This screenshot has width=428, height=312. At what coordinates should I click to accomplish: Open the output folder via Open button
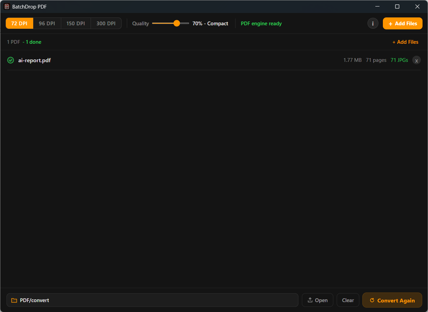(318, 300)
